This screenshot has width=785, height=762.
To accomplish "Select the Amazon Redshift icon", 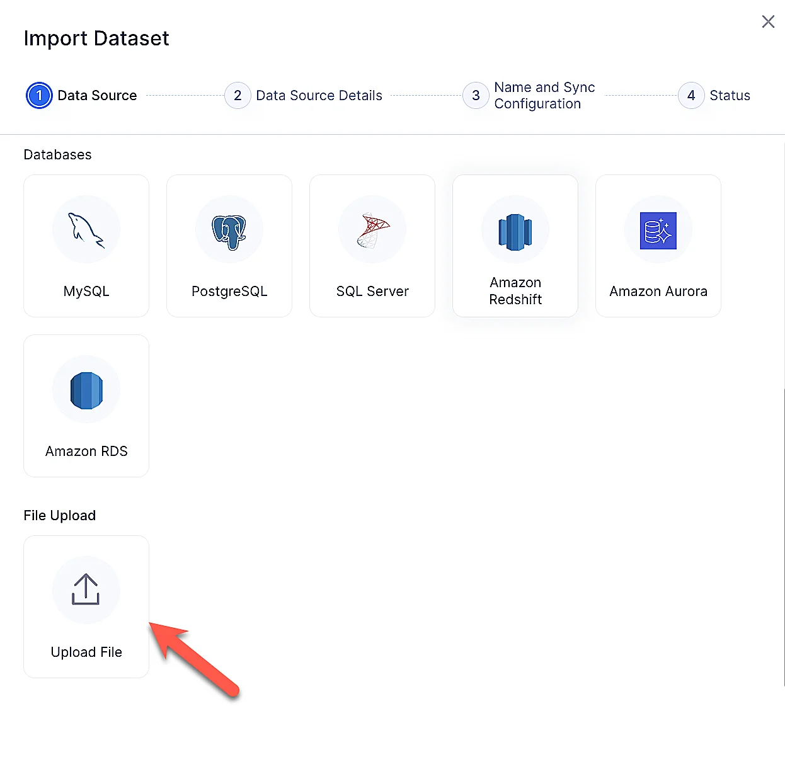I will [x=515, y=231].
